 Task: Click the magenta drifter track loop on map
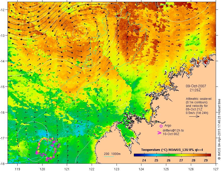coord(48,149)
